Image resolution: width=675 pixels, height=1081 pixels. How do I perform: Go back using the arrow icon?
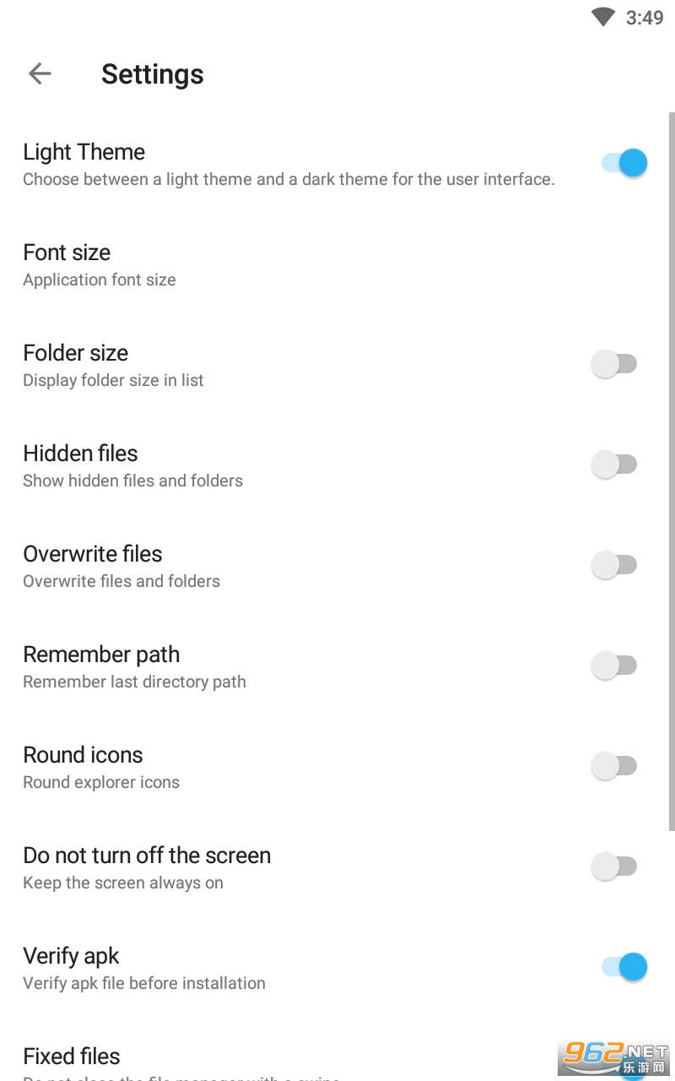pyautogui.click(x=40, y=74)
